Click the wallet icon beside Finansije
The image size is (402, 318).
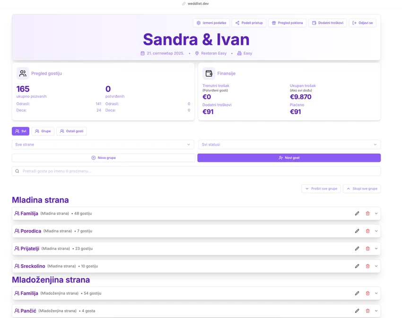click(209, 74)
